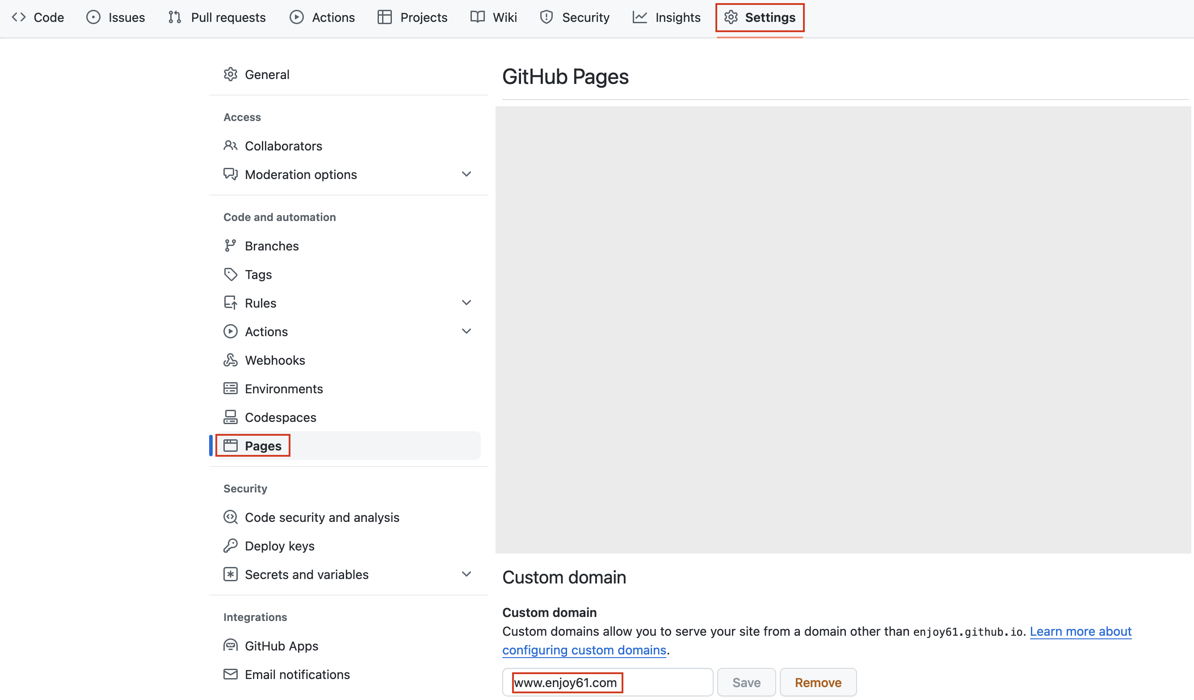This screenshot has height=700, width=1194.
Task: Expand the Rules submenu chevron
Action: (x=467, y=303)
